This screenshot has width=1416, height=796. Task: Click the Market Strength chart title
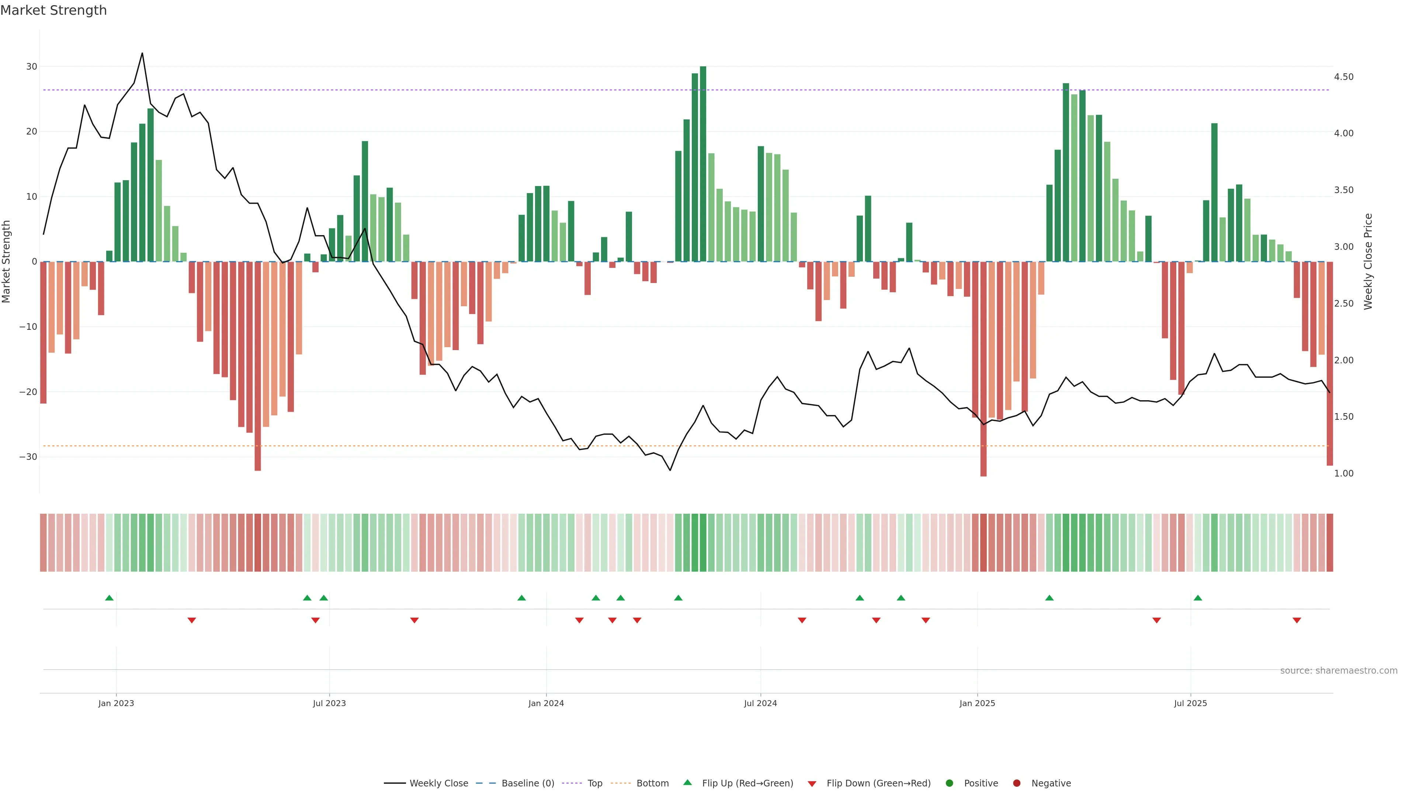(53, 10)
